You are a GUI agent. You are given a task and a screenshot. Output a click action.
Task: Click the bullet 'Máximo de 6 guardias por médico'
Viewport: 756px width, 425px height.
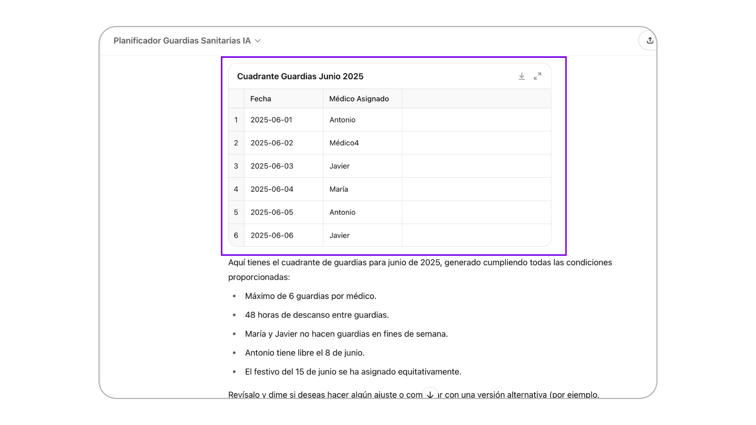pyautogui.click(x=311, y=296)
